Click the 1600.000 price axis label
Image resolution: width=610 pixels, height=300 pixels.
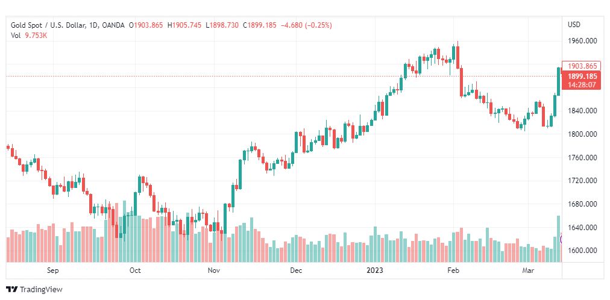coord(582,250)
